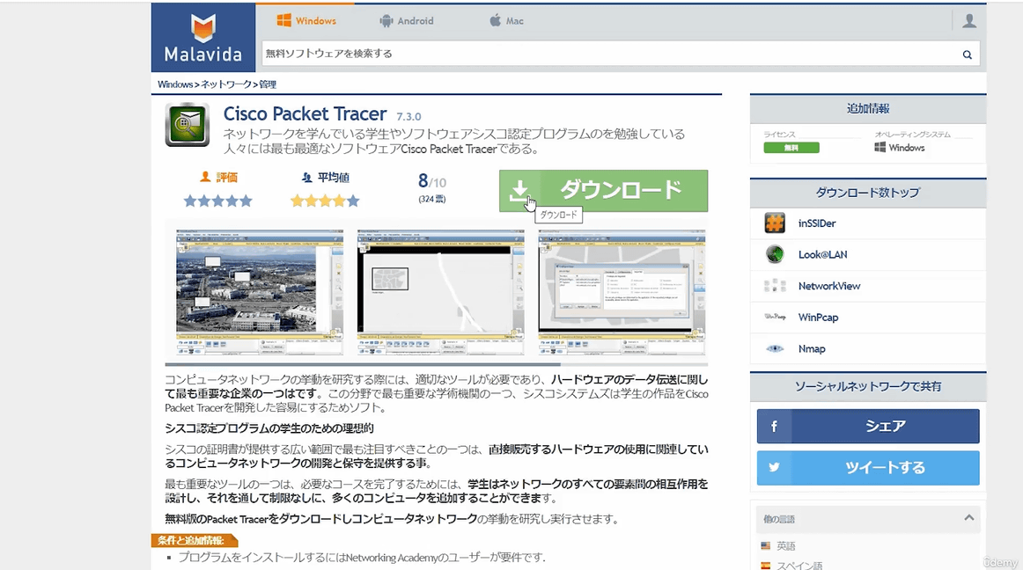Screen dimensions: 1023x570
Task: Click the 追加情報 panel header
Action: point(868,108)
